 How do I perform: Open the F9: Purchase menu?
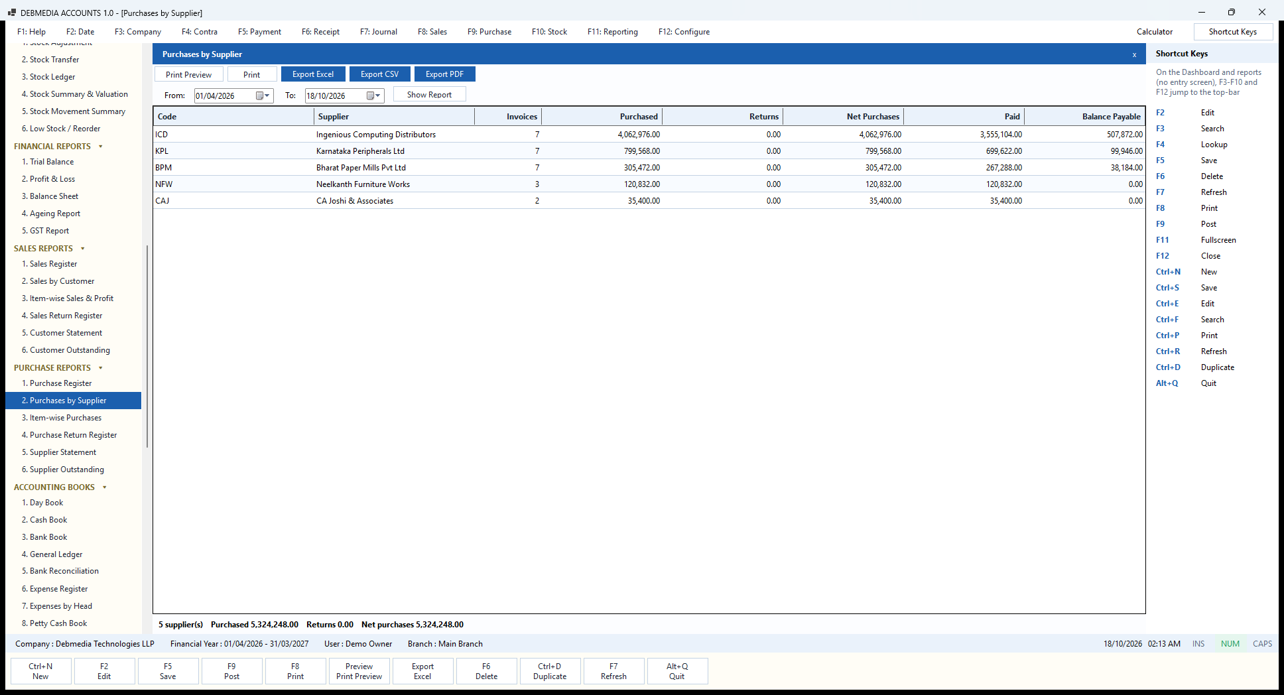pos(489,32)
